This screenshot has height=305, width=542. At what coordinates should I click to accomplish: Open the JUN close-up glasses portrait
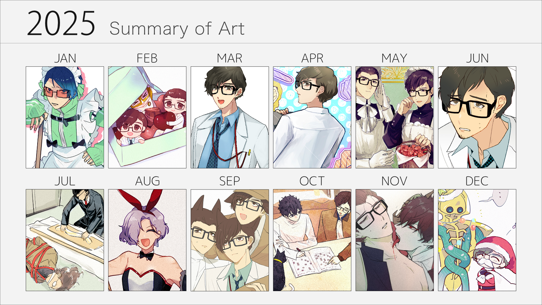(x=477, y=117)
